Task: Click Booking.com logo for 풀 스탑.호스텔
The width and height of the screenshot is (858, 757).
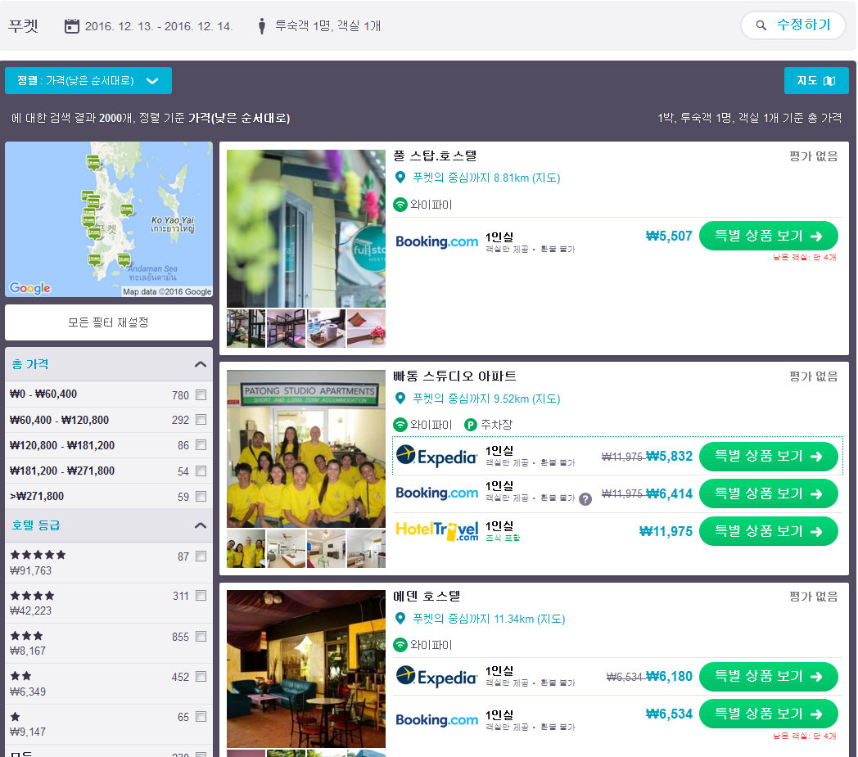Action: pyautogui.click(x=436, y=241)
